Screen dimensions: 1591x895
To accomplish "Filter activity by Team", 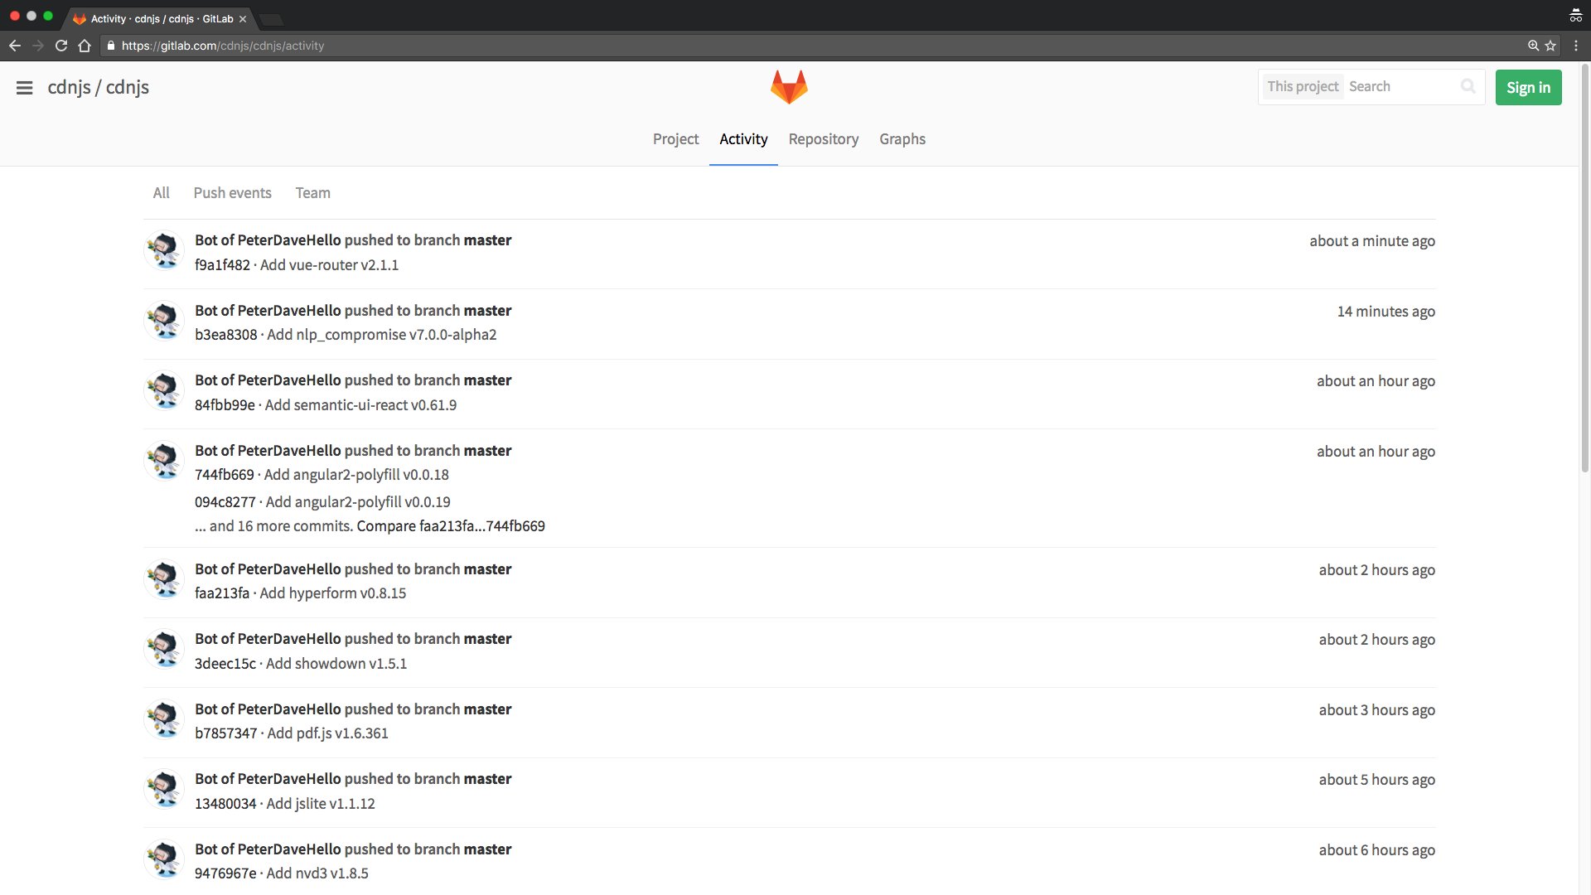I will (312, 193).
